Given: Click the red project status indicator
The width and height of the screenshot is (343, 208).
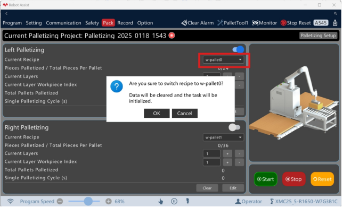Looking at the screenshot, I should tap(171, 36).
